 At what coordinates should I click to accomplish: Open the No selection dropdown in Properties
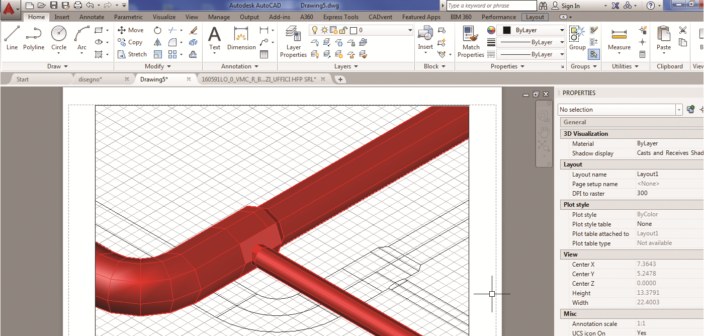[621, 110]
